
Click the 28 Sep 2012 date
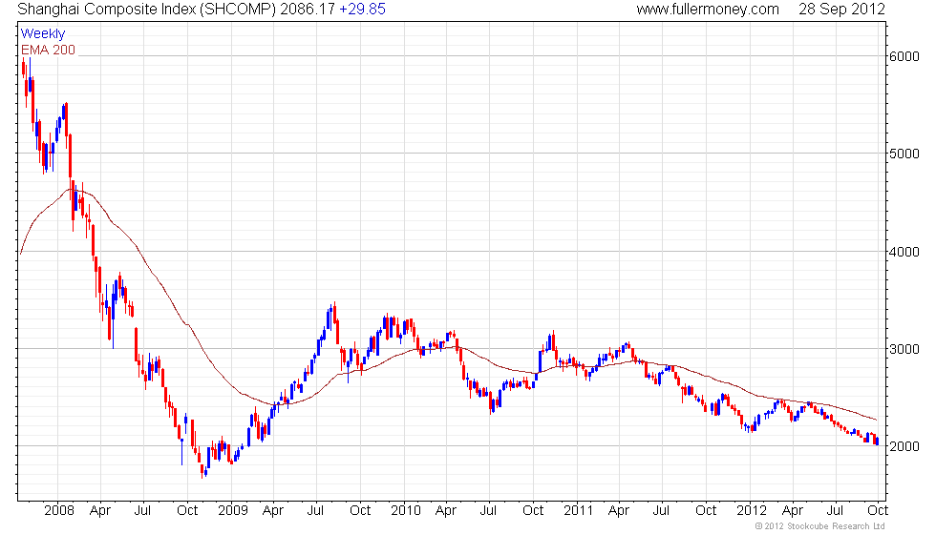click(x=841, y=10)
